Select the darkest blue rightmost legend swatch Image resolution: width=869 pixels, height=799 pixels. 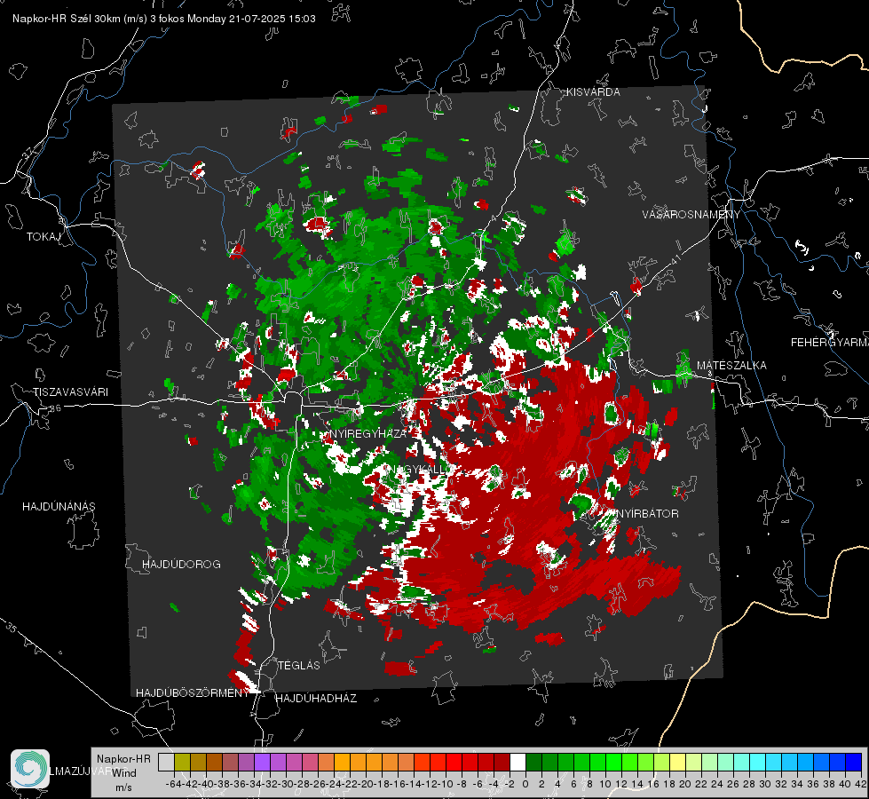pyautogui.click(x=854, y=762)
